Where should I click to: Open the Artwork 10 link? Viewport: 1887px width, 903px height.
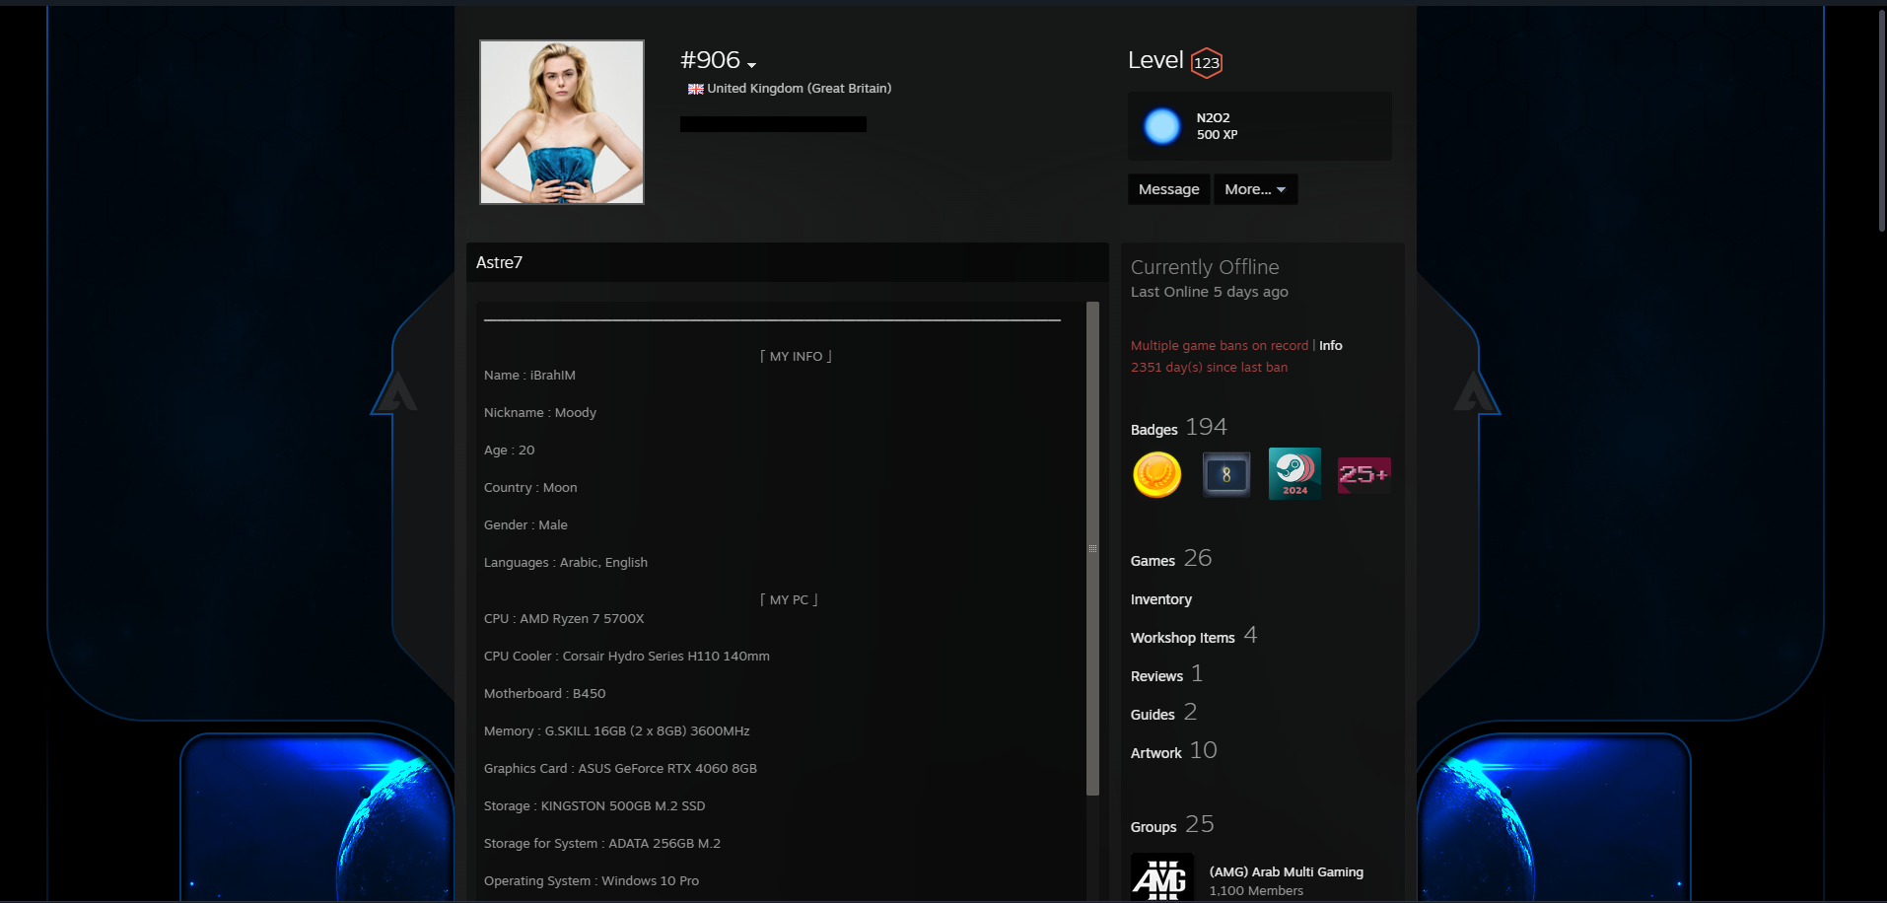click(x=1174, y=751)
